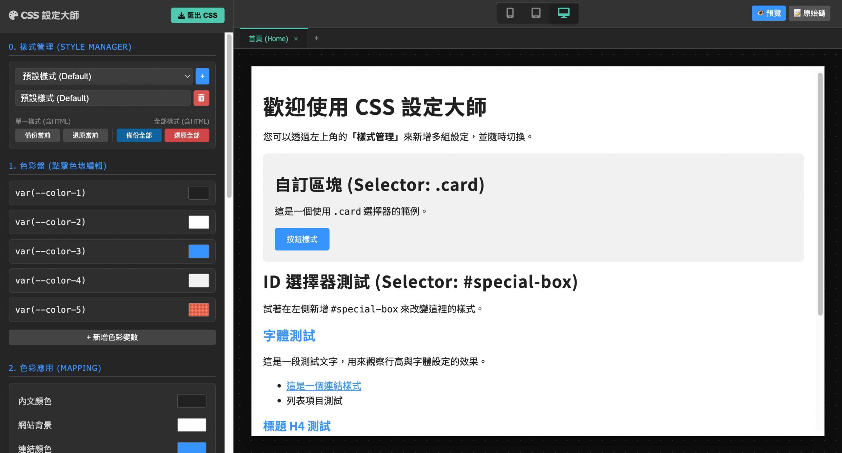Toggle 原始碼 source code view
The width and height of the screenshot is (842, 453).
point(809,13)
